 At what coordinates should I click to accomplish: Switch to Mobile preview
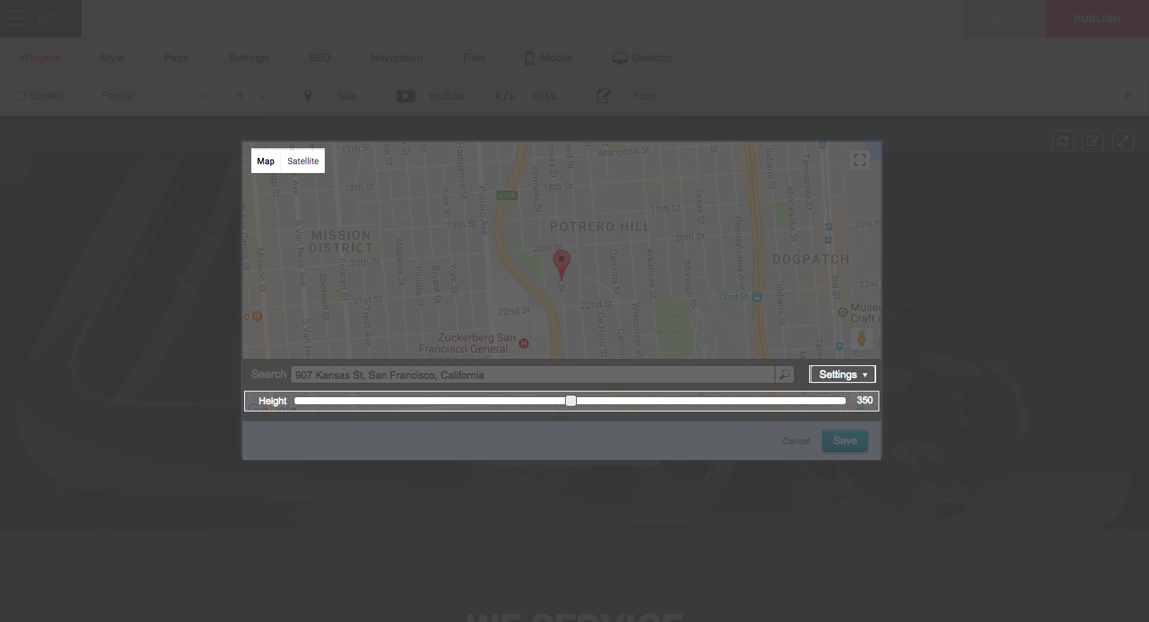548,57
